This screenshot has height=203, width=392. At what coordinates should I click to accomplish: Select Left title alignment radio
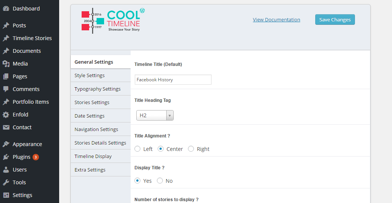[137, 149]
